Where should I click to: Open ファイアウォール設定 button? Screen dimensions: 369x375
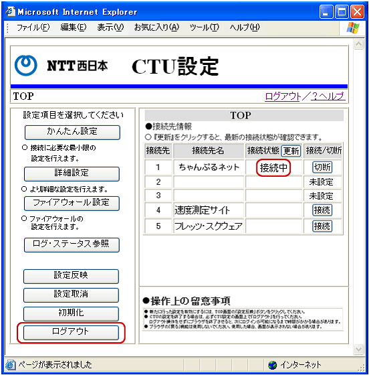pyautogui.click(x=72, y=204)
